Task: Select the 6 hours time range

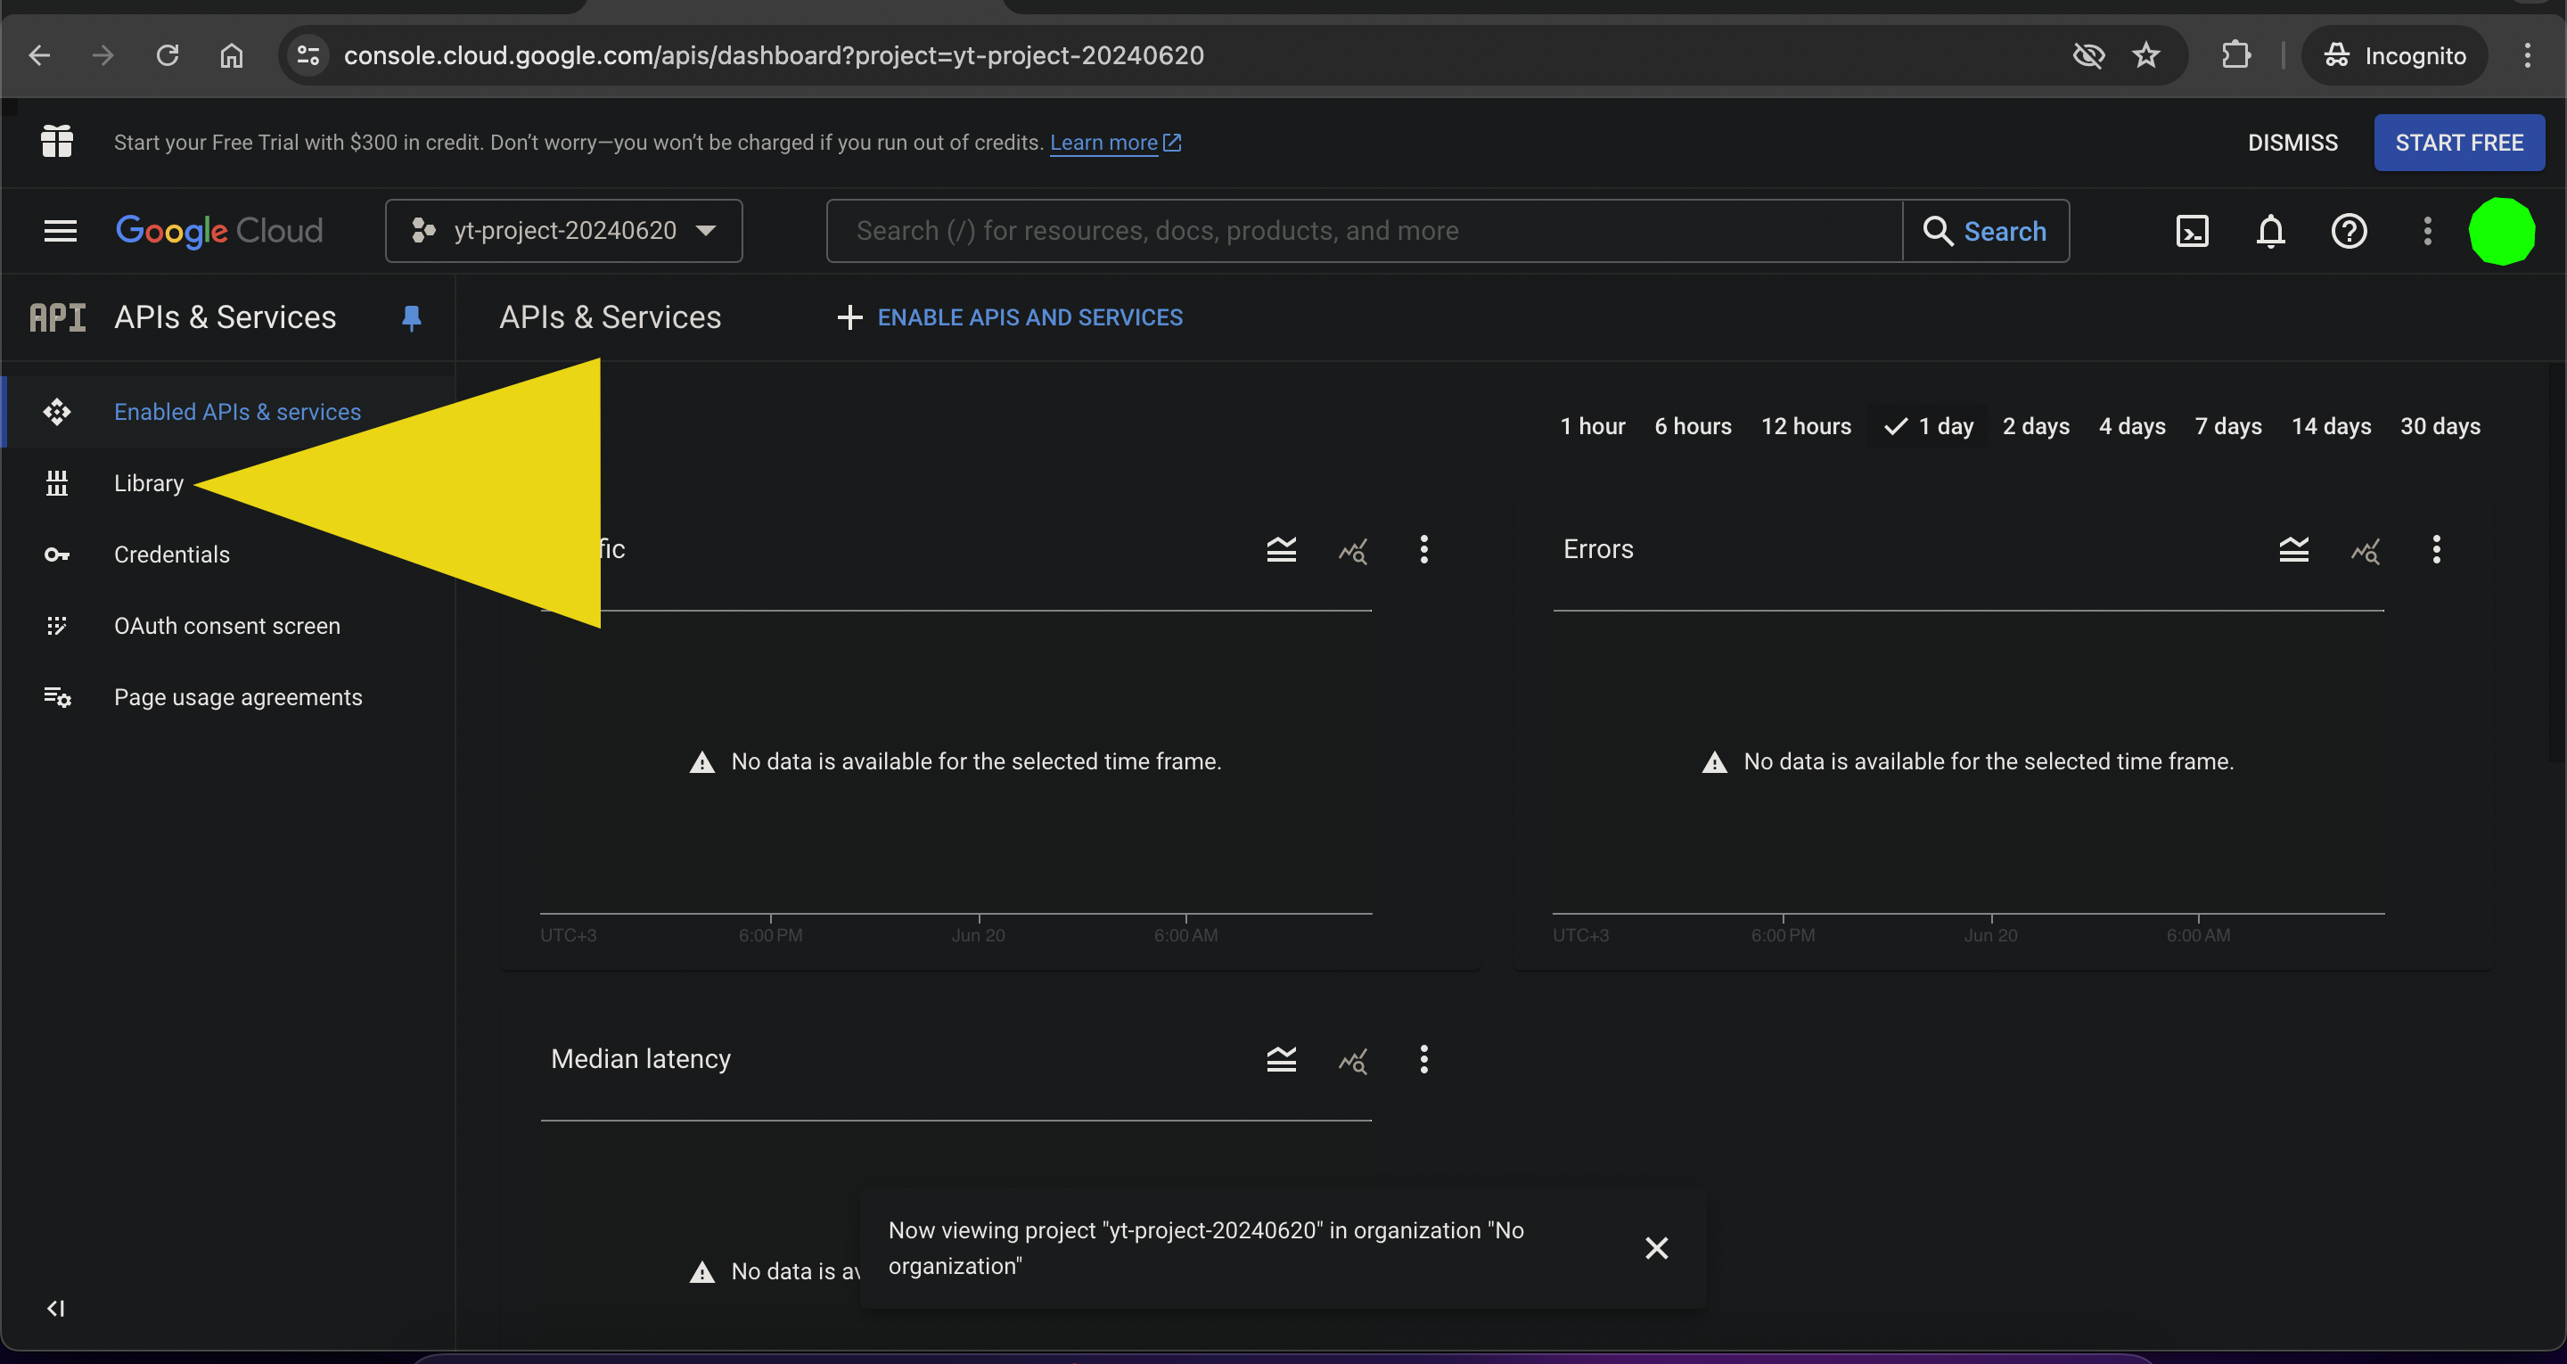Action: click(x=1694, y=427)
